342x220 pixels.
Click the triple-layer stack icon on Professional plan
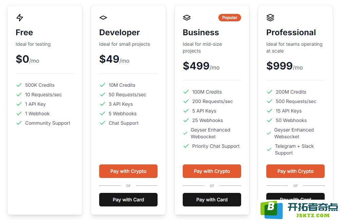pyautogui.click(x=270, y=18)
